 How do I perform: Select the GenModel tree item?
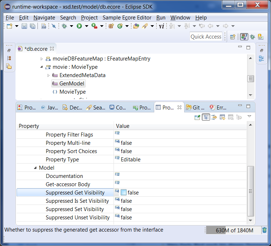pos(68,84)
